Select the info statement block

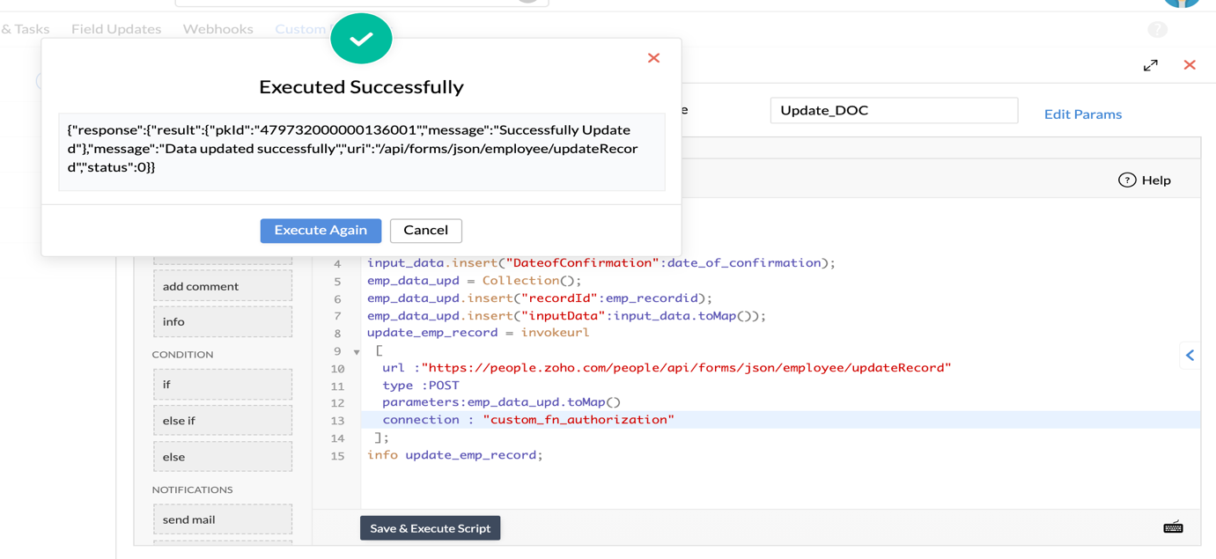tap(223, 322)
